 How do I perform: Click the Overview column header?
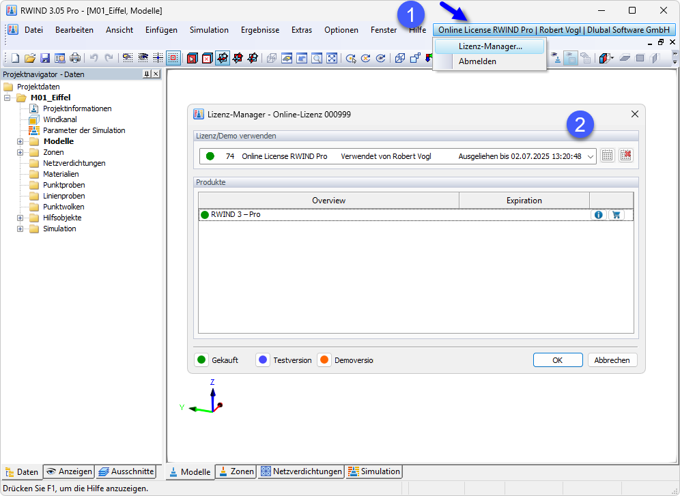328,201
